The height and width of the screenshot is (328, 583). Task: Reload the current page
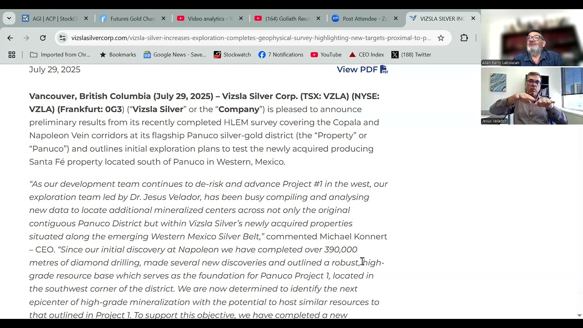point(43,38)
